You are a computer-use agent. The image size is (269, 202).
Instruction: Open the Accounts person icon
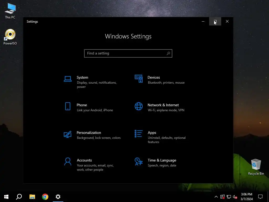68,161
